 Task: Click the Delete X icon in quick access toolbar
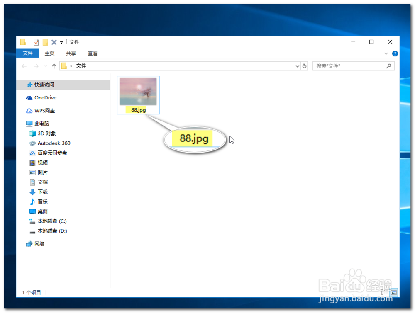[x=54, y=42]
